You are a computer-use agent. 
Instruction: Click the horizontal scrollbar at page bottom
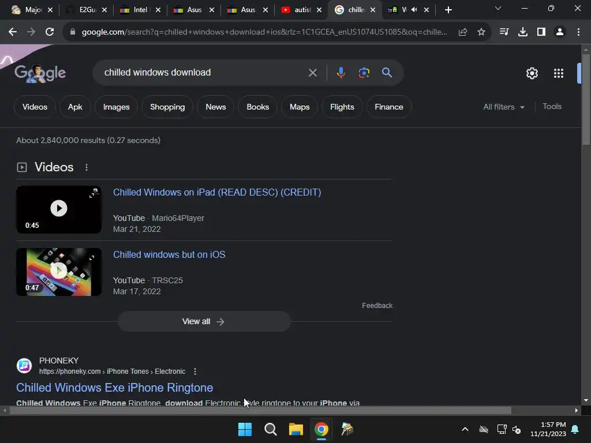point(260,410)
